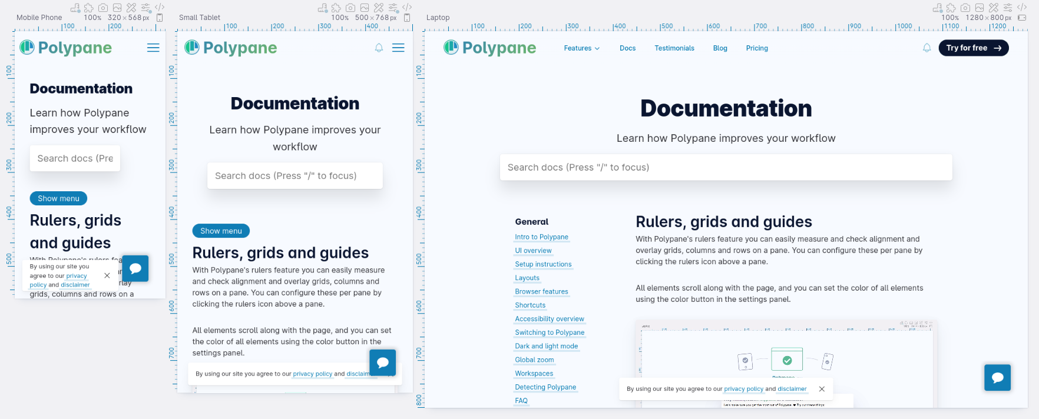Image resolution: width=1039 pixels, height=419 pixels.
Task: Dismiss cookie notice in Laptop pane
Action: pos(822,389)
